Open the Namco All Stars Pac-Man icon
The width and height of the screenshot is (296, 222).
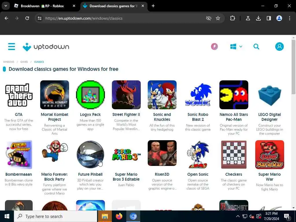(x=234, y=95)
